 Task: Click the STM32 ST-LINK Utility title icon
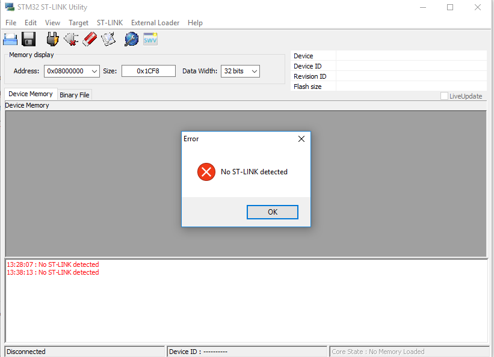pyautogui.click(x=10, y=7)
